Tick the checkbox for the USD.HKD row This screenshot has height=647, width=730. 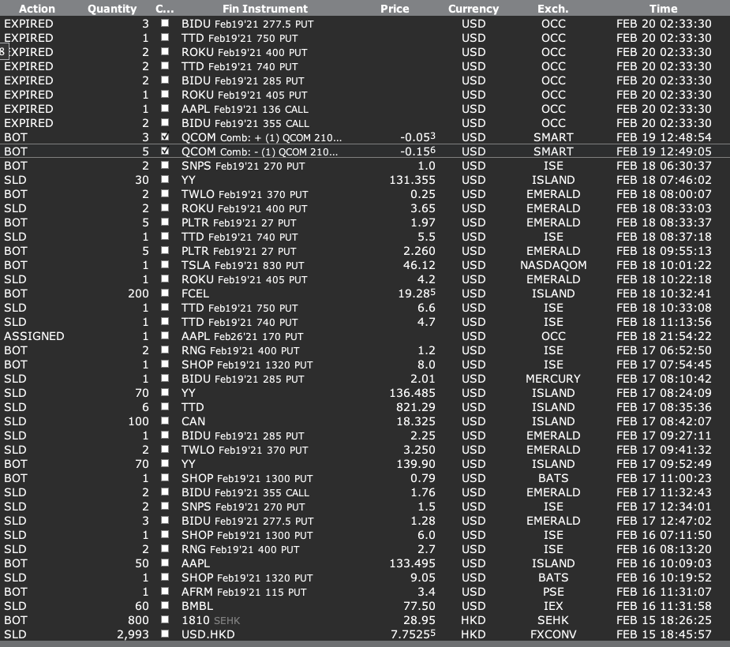pos(165,634)
